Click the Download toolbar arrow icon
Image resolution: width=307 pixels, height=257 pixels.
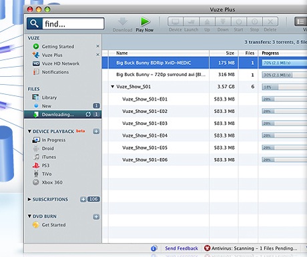click(x=123, y=22)
